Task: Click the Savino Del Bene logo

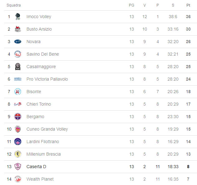Action: point(18,54)
